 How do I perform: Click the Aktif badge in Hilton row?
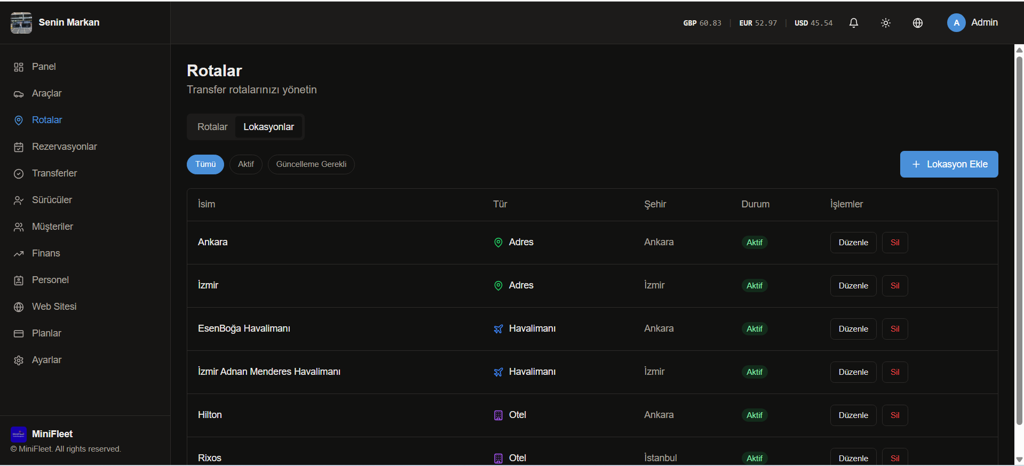(755, 415)
